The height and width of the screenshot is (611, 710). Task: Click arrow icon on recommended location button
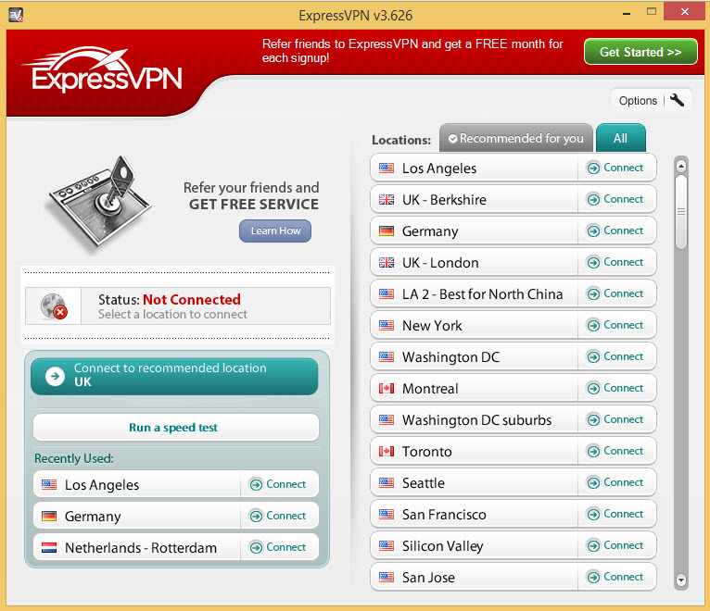tap(55, 376)
